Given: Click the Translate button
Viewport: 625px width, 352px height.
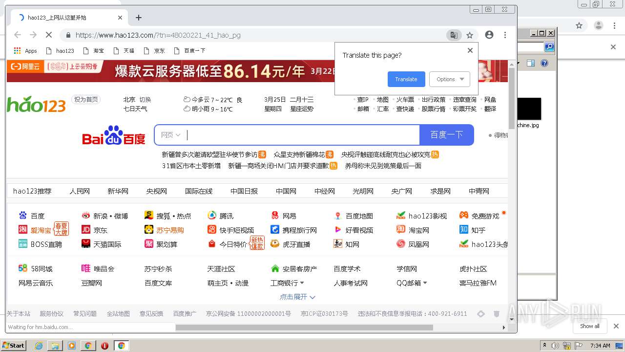Looking at the screenshot, I should coord(406,79).
